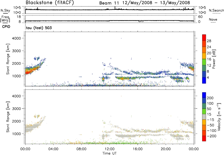Click 'Slant Range [km]' label of power panel

pos(8,59)
